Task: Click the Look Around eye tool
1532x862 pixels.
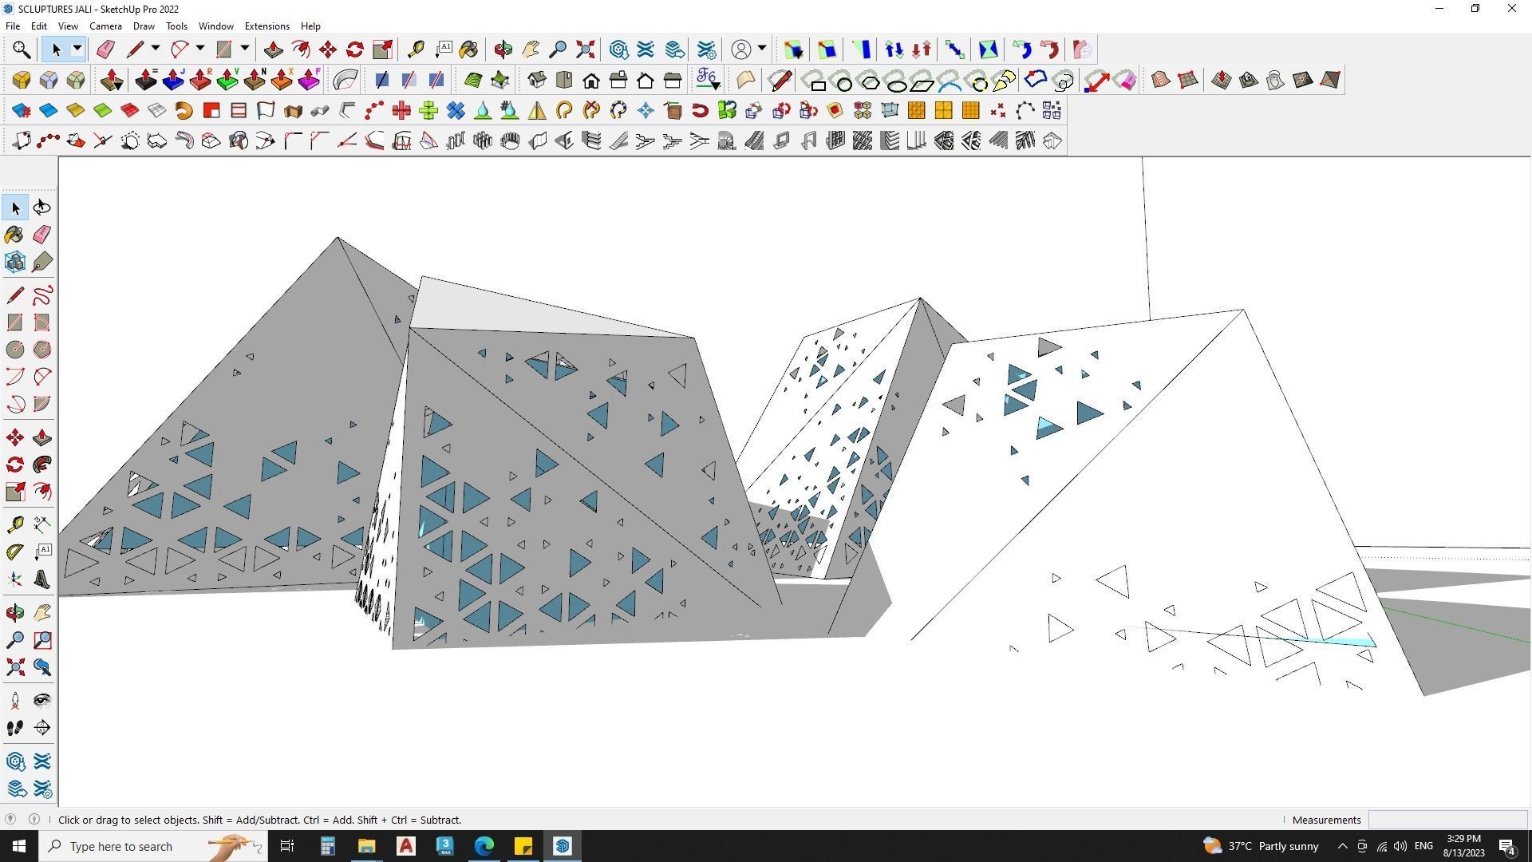Action: (x=42, y=701)
